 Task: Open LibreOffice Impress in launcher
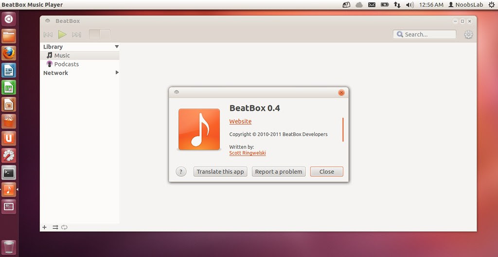coord(9,104)
